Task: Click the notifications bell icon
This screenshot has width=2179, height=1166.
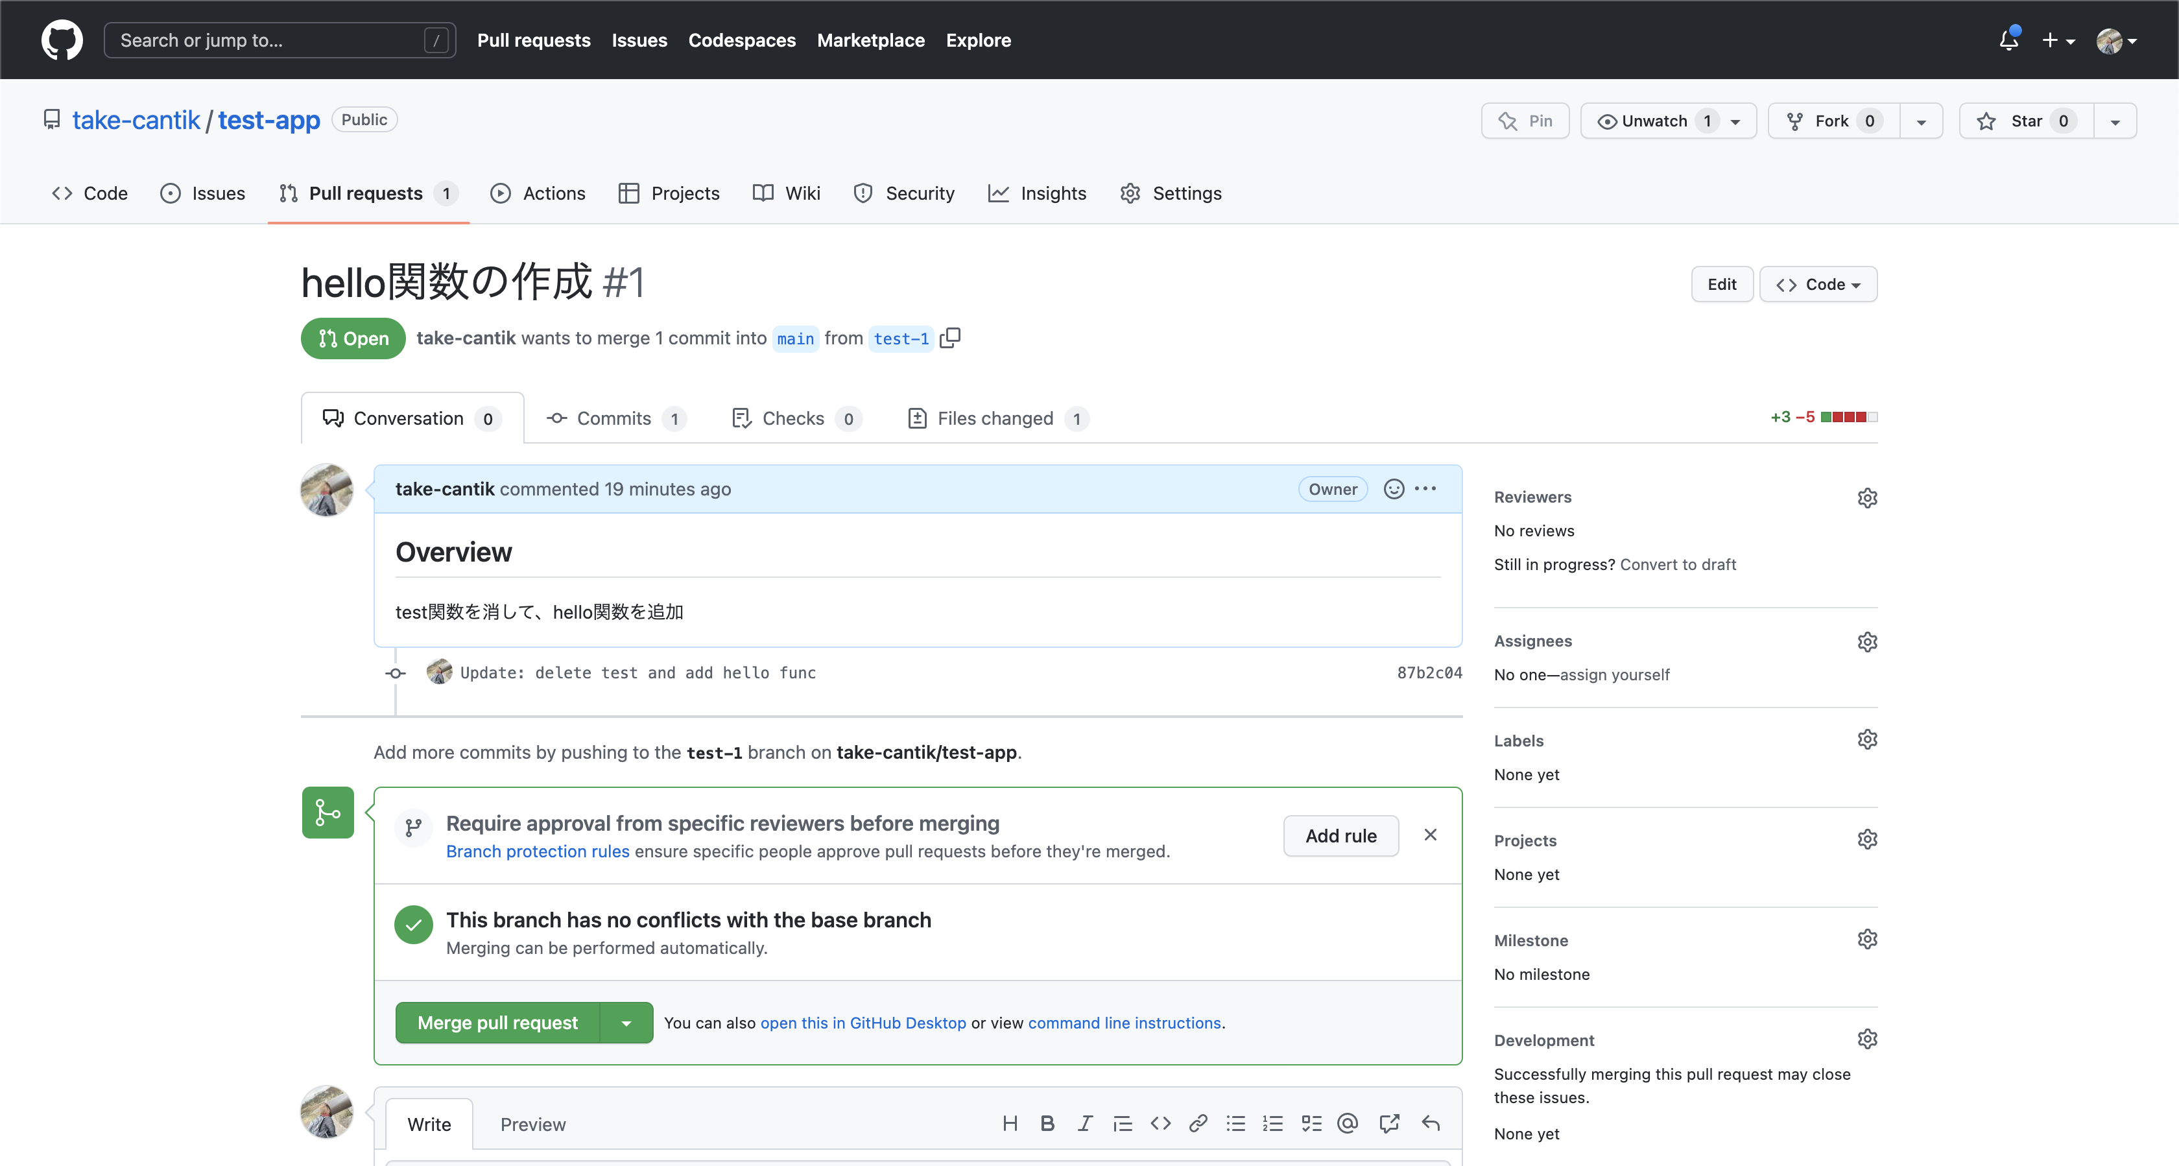Action: [2008, 40]
